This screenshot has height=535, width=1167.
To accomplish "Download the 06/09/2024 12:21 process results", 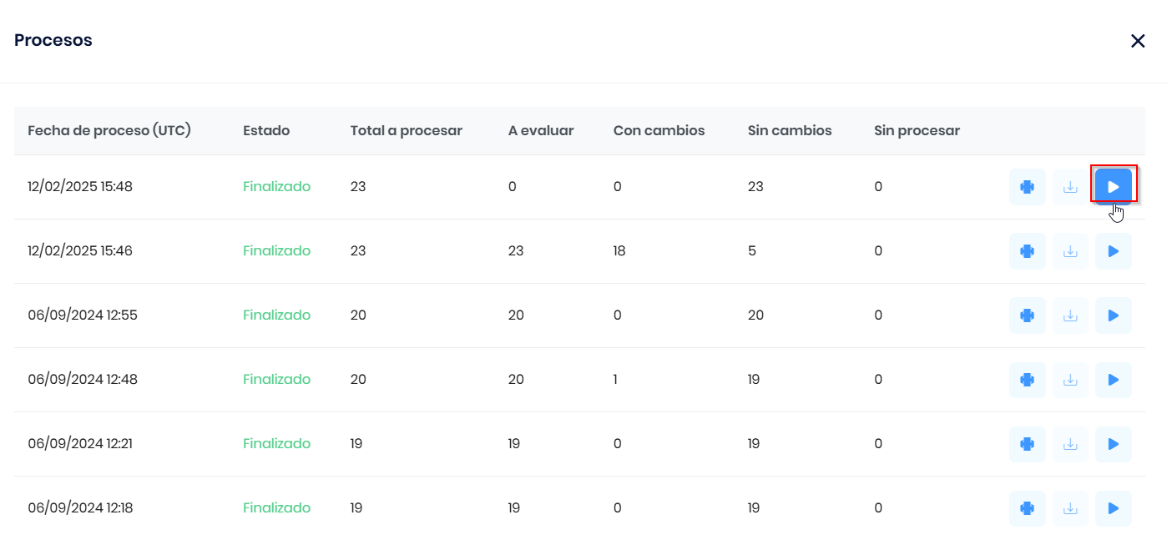I will [x=1070, y=444].
